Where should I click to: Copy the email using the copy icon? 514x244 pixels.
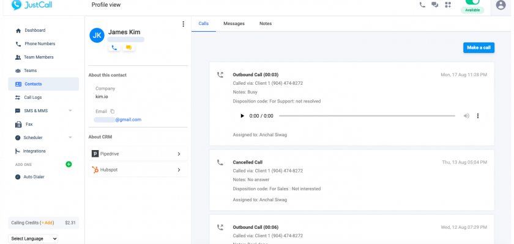(113, 111)
